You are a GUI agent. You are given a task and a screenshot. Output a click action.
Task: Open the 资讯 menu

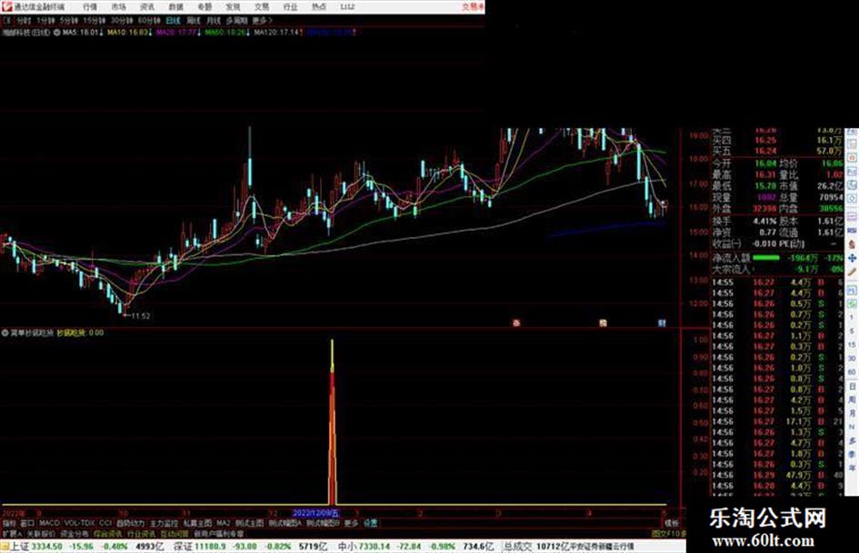(147, 7)
